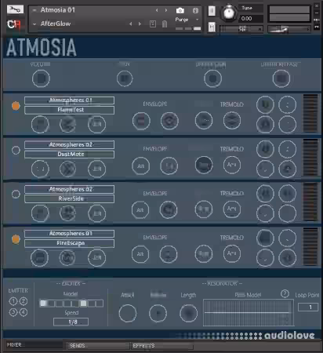The width and height of the screenshot is (323, 353).
Task: Toggle the second lit Exciter Model step
Action: (x=83, y=304)
